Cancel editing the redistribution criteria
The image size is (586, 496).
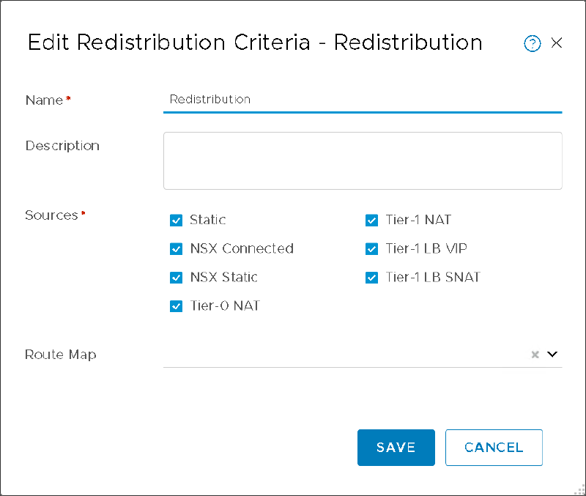tap(494, 447)
